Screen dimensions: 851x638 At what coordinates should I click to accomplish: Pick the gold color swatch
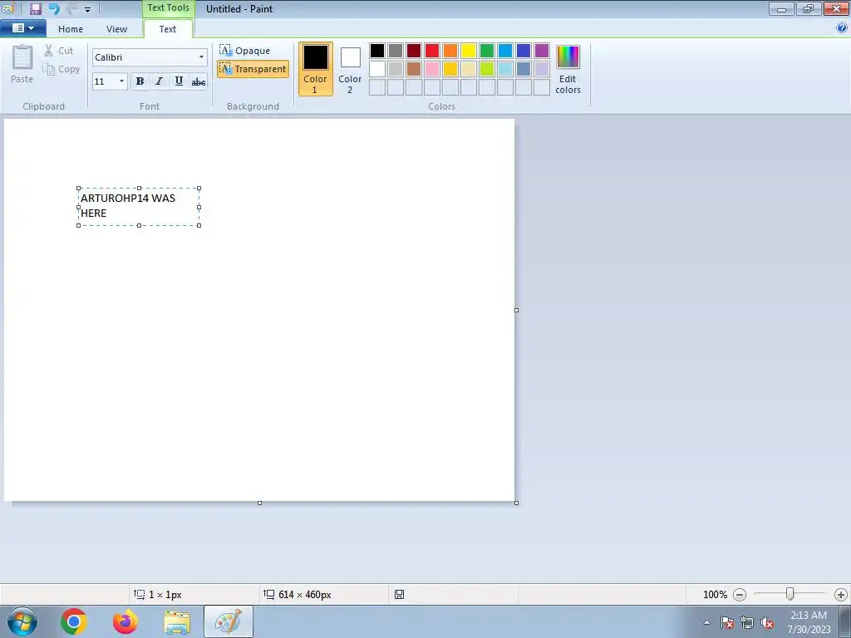[450, 69]
